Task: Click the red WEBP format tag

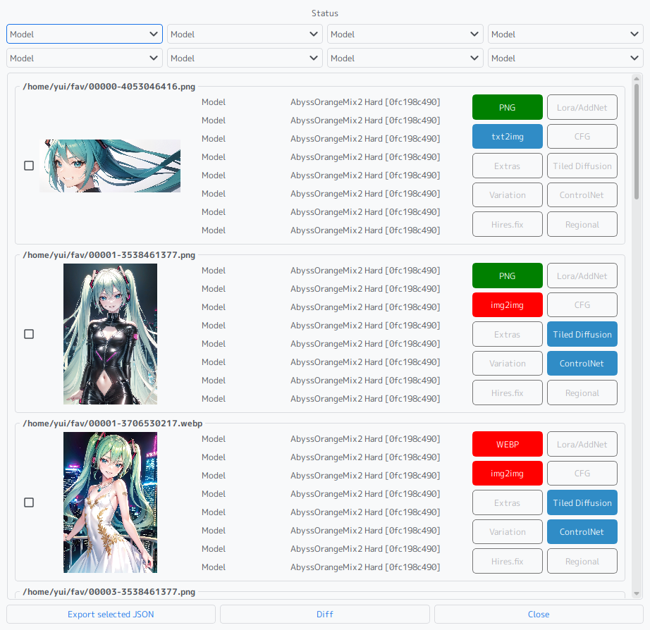Action: coord(507,444)
